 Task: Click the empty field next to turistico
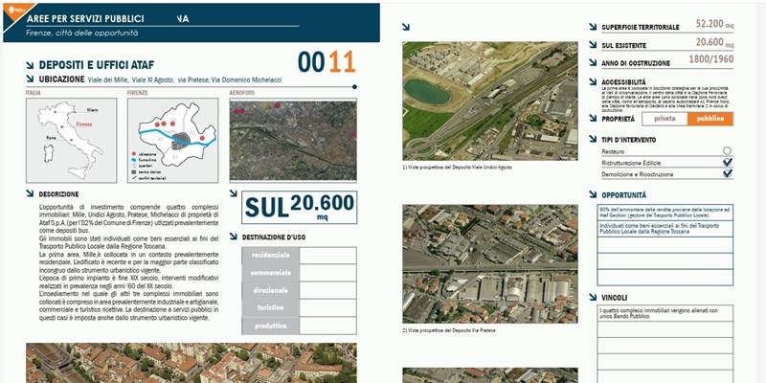327,307
